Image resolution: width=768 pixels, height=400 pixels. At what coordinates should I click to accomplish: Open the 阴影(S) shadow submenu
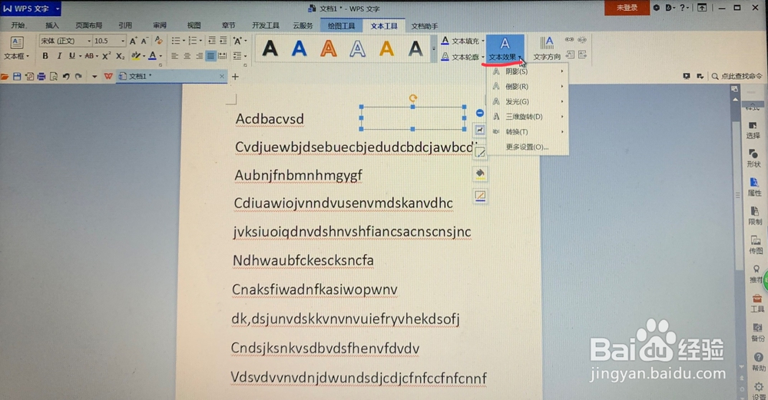click(x=528, y=71)
